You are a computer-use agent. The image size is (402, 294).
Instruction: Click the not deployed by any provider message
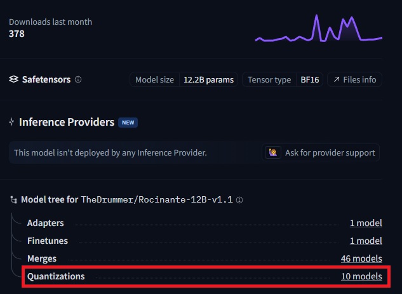click(111, 153)
